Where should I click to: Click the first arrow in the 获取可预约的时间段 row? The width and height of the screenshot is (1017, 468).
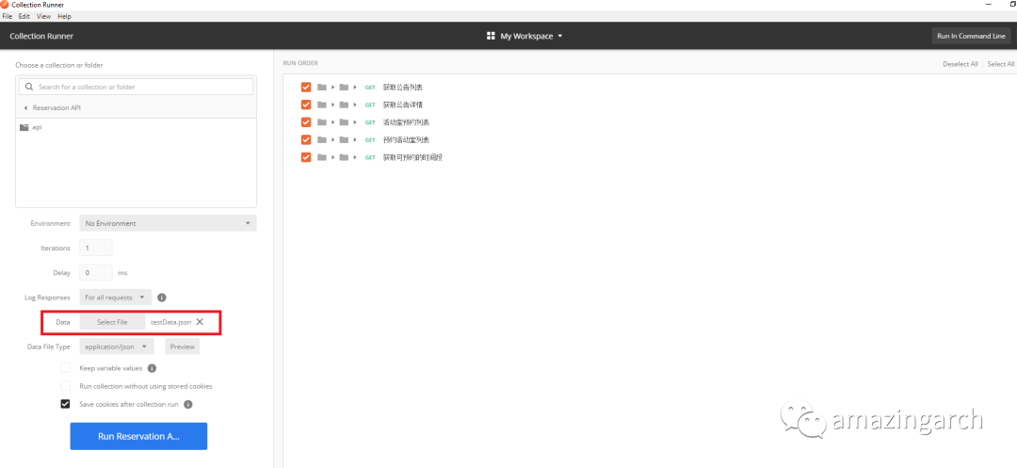point(333,157)
